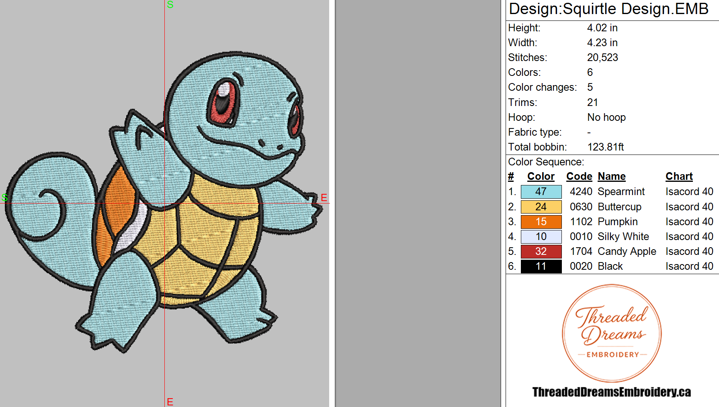The width and height of the screenshot is (719, 407).
Task: Click the Buttercup thread name
Action: 619,207
